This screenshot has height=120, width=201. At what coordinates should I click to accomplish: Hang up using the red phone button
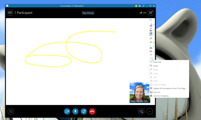(92, 111)
